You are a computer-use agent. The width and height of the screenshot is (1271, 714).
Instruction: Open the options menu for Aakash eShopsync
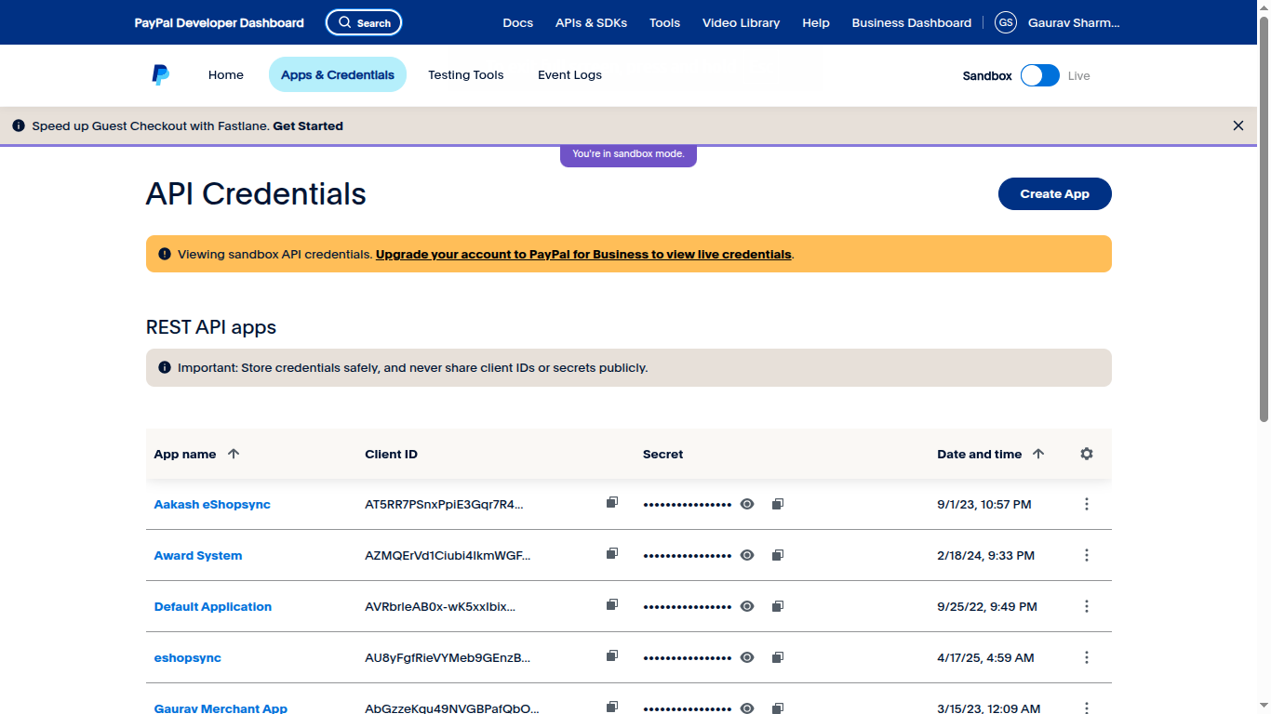pos(1086,503)
